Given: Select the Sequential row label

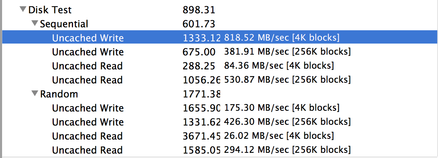Looking at the screenshot, I should pyautogui.click(x=64, y=24).
